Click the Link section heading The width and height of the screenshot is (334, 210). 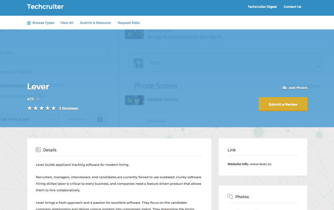pos(231,150)
